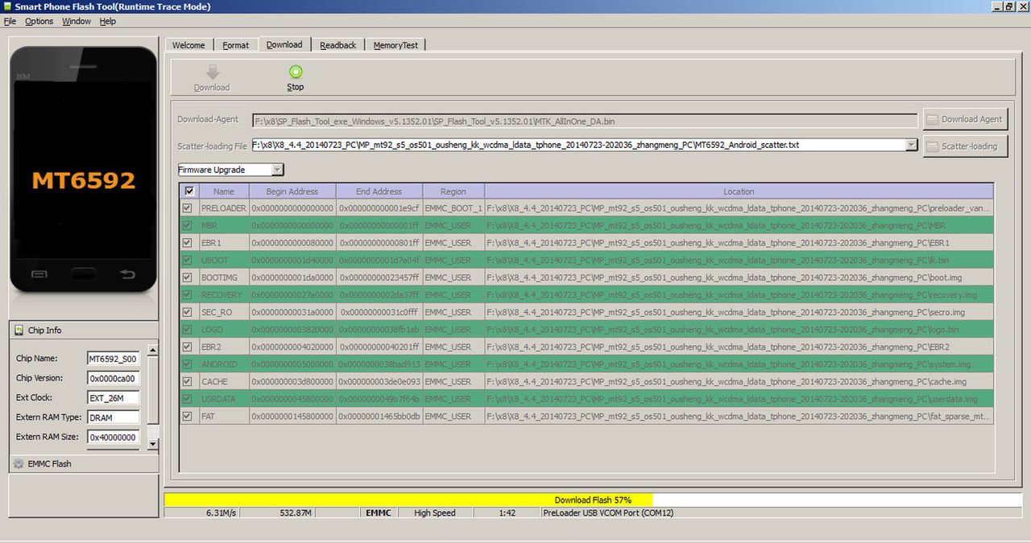The image size is (1031, 543).
Task: Click the phone home key icon
Action: 83,274
